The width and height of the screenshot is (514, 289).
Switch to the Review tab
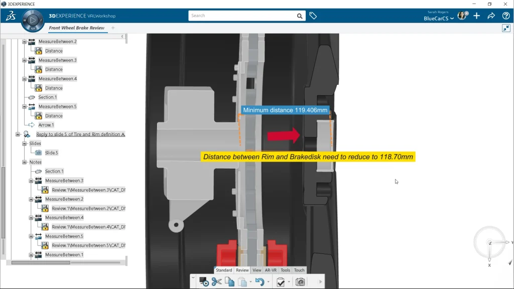coord(242,270)
